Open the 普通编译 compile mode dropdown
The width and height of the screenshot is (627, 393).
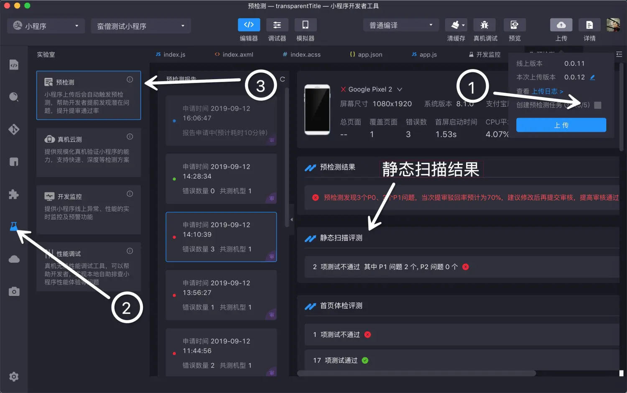(401, 25)
